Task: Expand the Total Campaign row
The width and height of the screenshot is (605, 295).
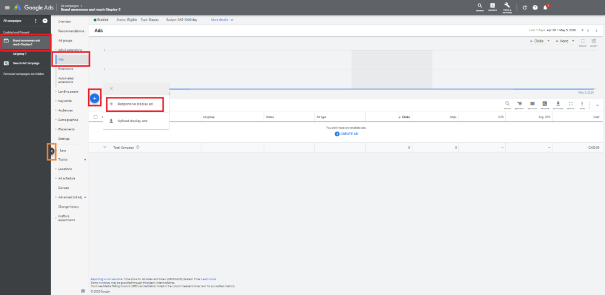Action: 105,147
